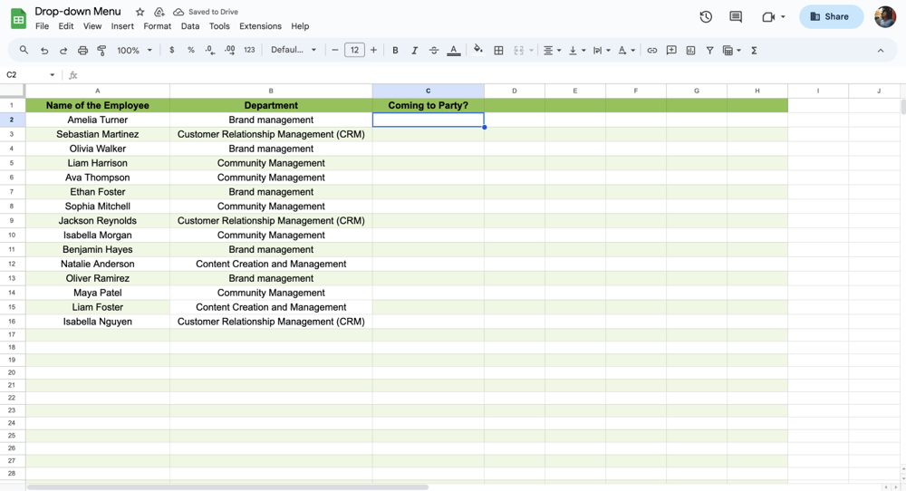Open the Google account avatar
Viewport: 906px width, 491px height.
coord(884,16)
